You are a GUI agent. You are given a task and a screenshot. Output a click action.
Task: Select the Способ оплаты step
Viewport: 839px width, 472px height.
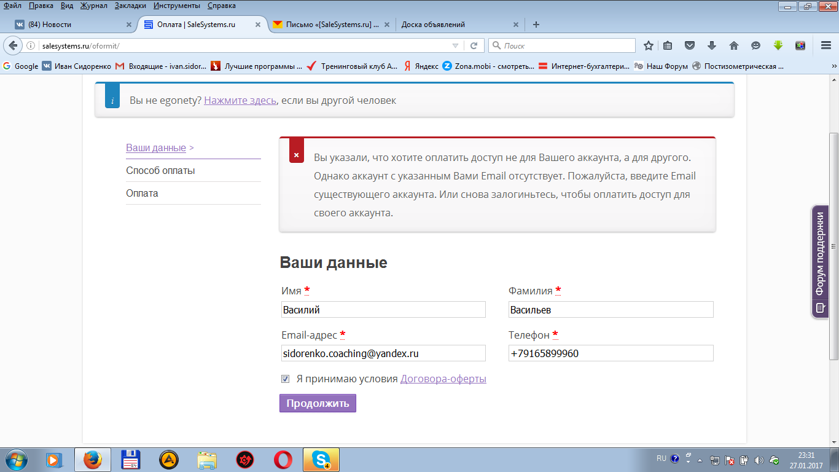pyautogui.click(x=160, y=171)
